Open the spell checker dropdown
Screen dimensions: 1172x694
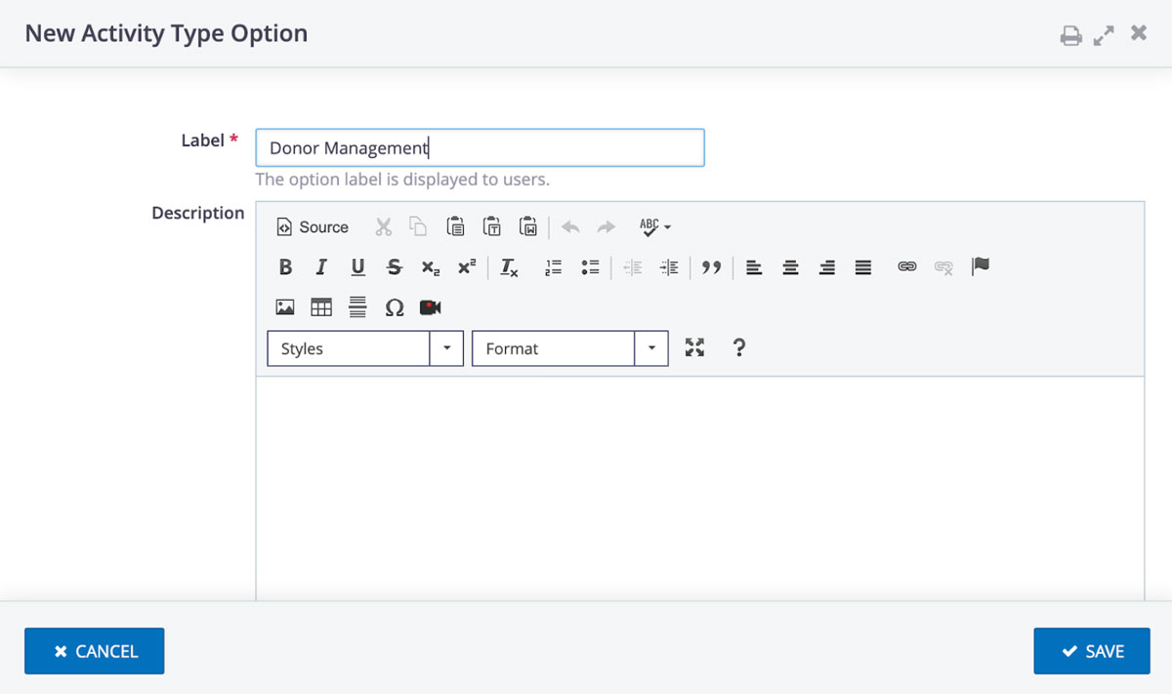coord(654,225)
